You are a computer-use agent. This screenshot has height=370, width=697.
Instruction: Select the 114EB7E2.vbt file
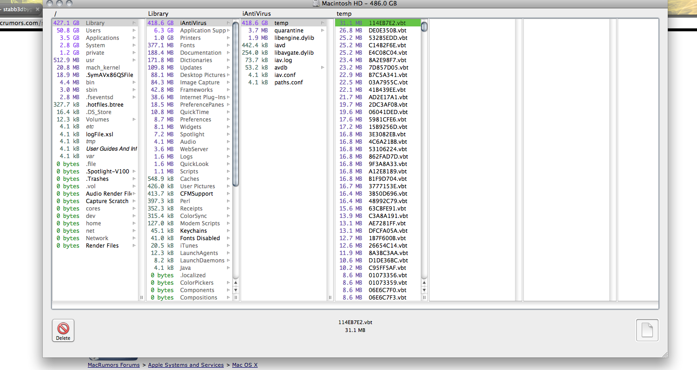(378, 23)
